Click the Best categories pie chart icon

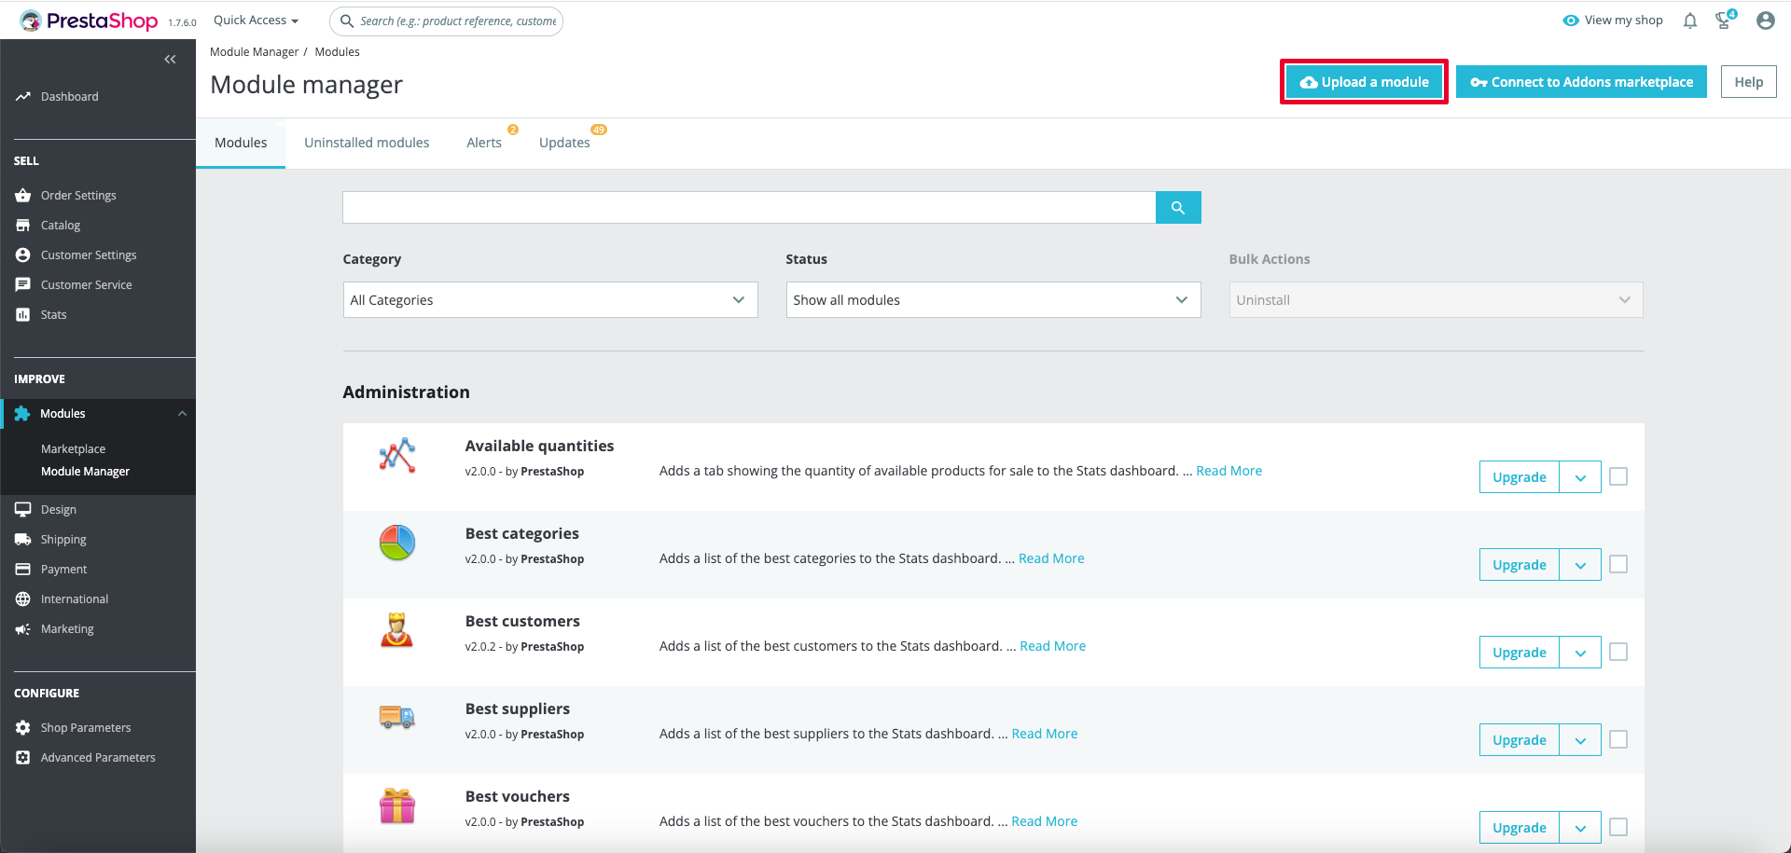(397, 543)
